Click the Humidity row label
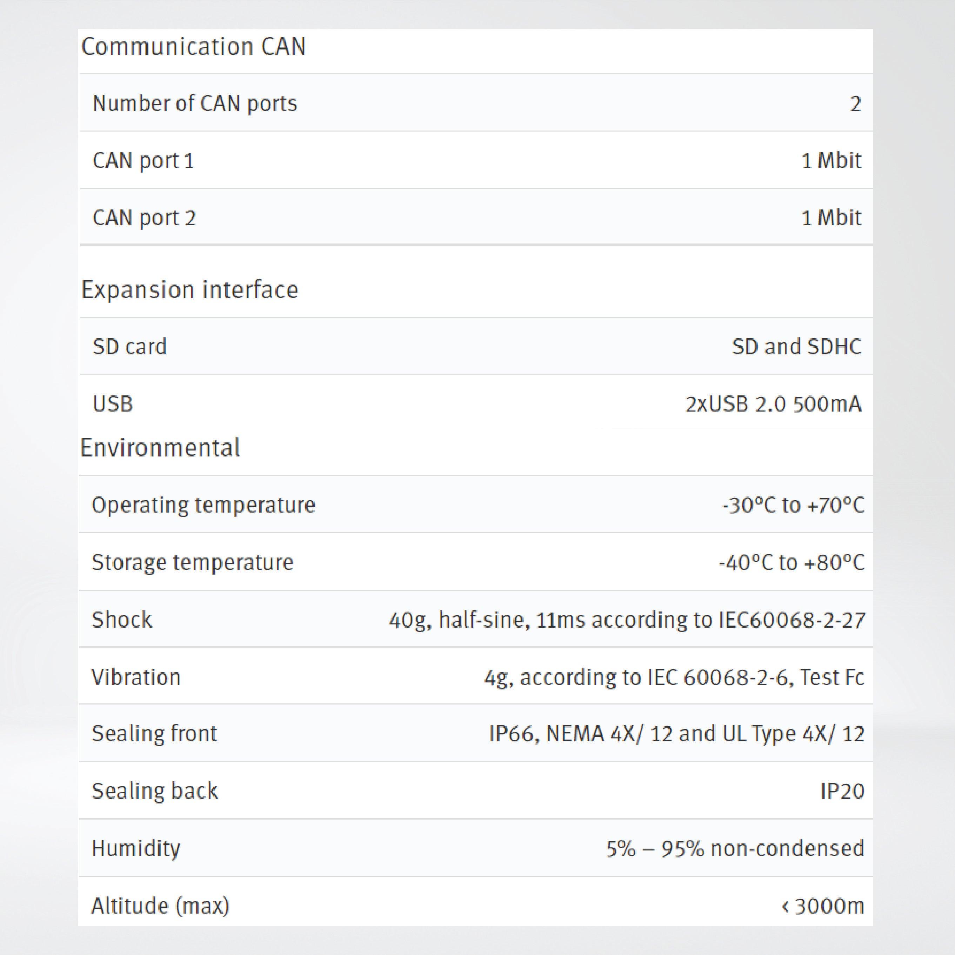The image size is (955, 955). point(136,848)
